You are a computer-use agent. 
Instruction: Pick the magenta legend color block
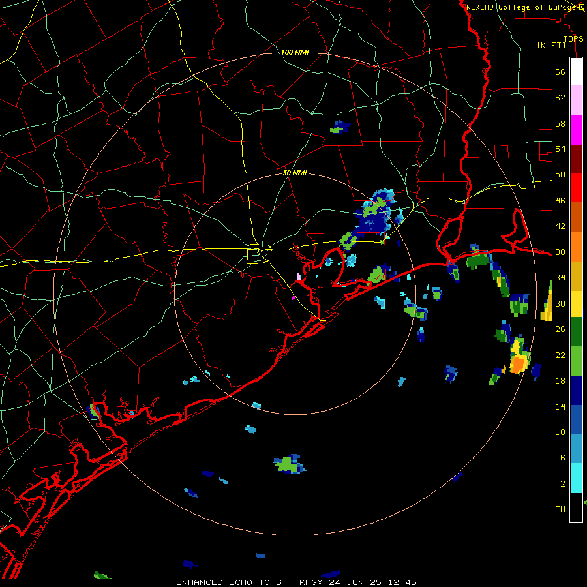click(576, 130)
